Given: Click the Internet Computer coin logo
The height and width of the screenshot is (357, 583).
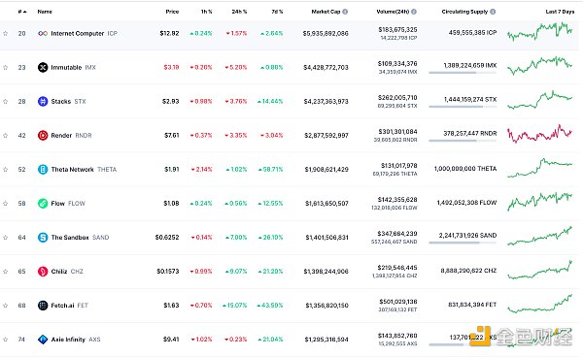Looking at the screenshot, I should click(x=43, y=33).
